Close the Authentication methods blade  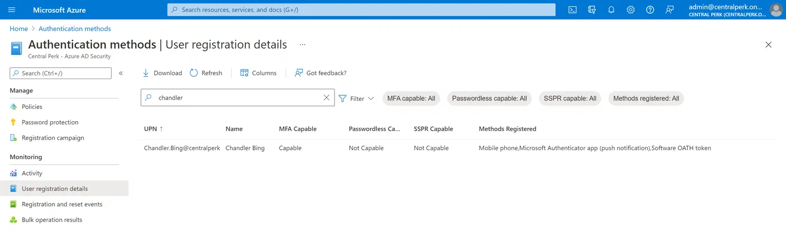tap(769, 45)
